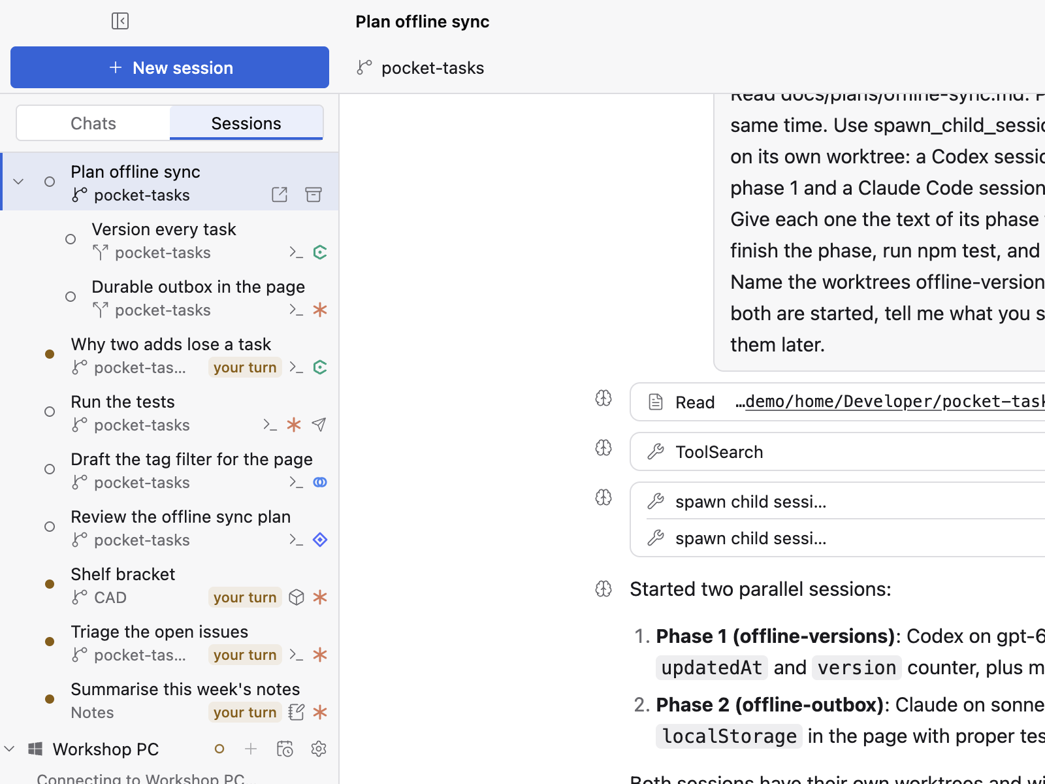
Task: Click Claude asterisk icon on Run the tests
Action: point(294,425)
